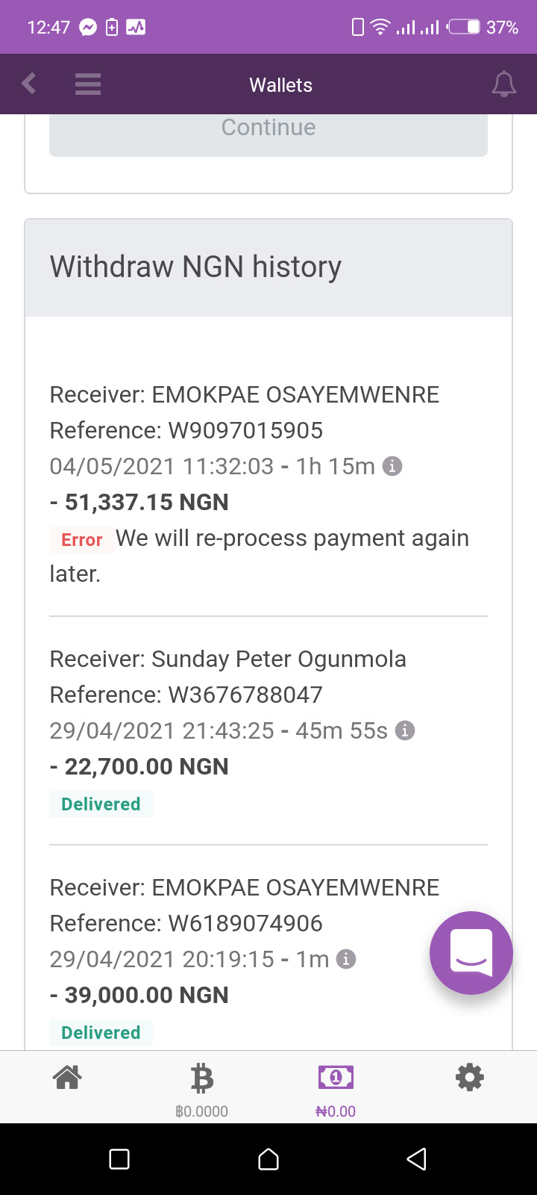
Task: Tap Delivered badge under 39,000.00 NGN
Action: tap(101, 1033)
